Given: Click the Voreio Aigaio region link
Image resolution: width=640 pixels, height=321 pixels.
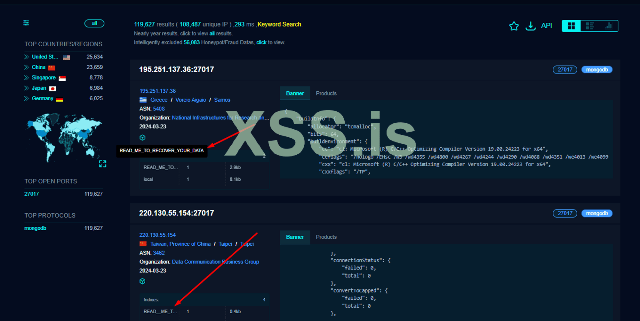Looking at the screenshot, I should click(191, 100).
